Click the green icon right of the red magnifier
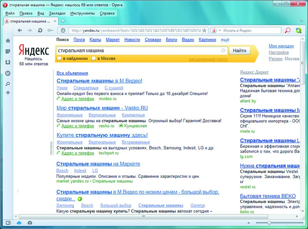Image resolution: width=308 pixels, height=229 pixels. [x=298, y=30]
